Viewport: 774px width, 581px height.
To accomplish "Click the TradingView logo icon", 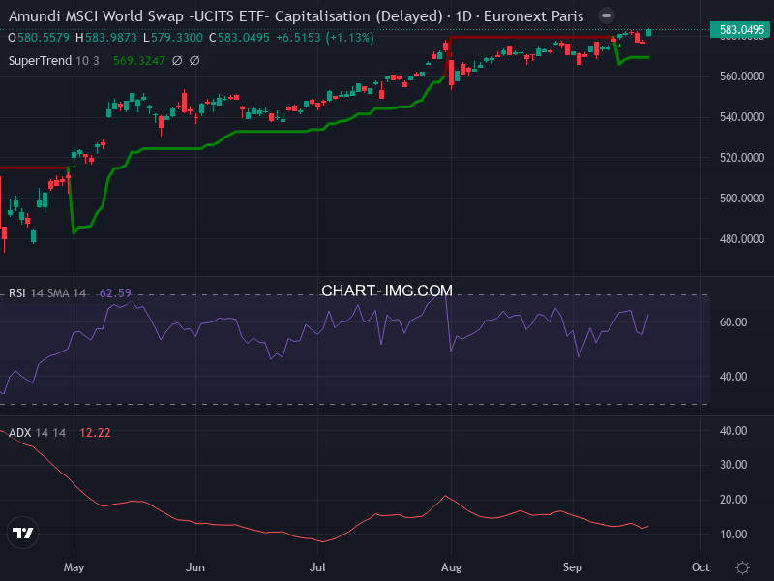I will click(23, 533).
